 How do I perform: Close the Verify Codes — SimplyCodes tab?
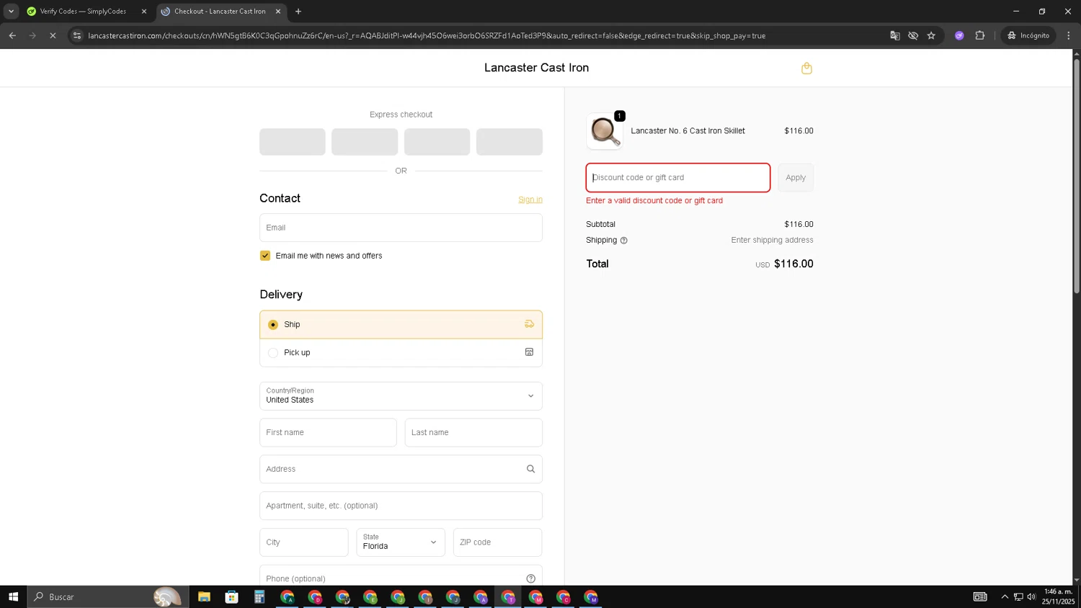pos(143,11)
